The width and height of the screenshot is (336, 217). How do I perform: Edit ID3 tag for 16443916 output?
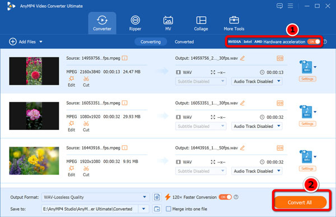coord(280,148)
